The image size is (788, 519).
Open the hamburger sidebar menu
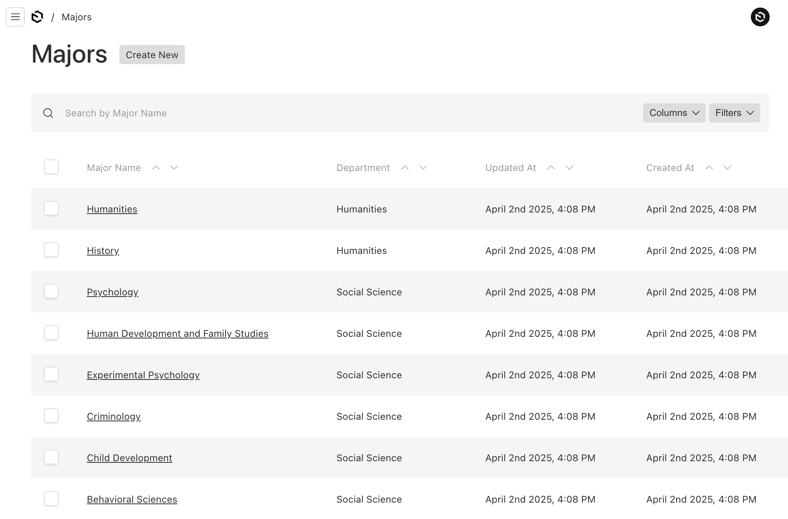(x=15, y=17)
